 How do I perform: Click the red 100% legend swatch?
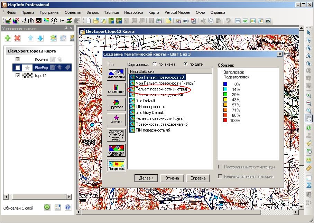(225, 120)
